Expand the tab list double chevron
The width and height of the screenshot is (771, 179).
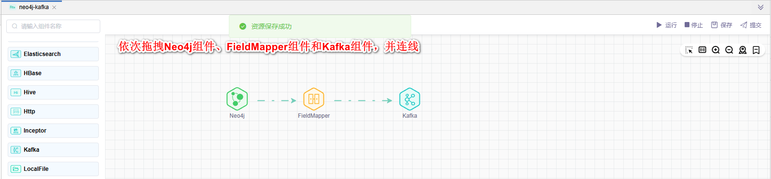[760, 7]
